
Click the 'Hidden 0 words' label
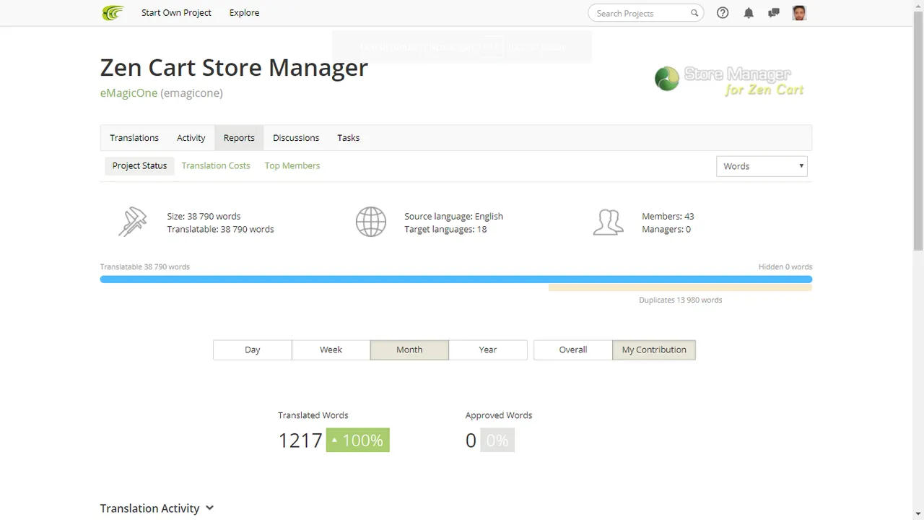point(785,266)
